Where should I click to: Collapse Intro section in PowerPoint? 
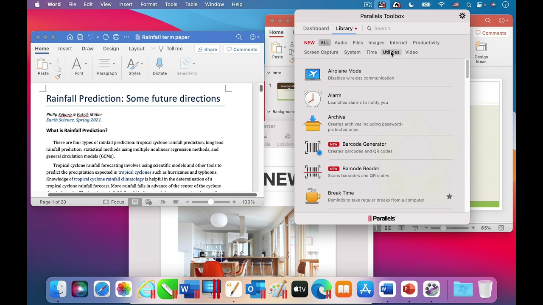(269, 73)
